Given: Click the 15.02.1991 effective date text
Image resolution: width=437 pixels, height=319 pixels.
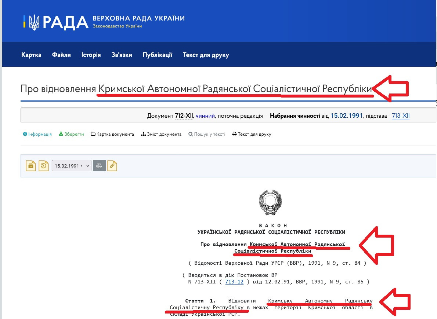Looking at the screenshot, I should pos(346,116).
